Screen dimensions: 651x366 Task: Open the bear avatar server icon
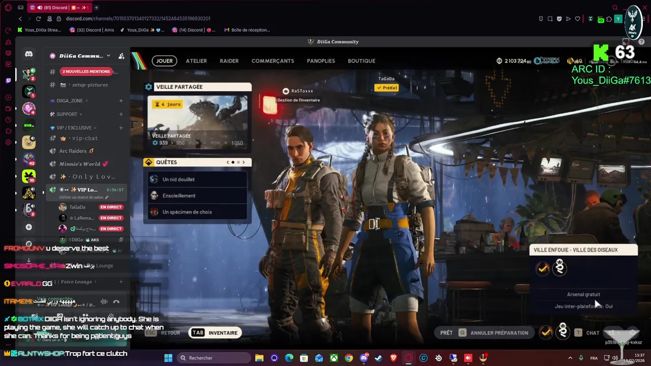(x=29, y=142)
